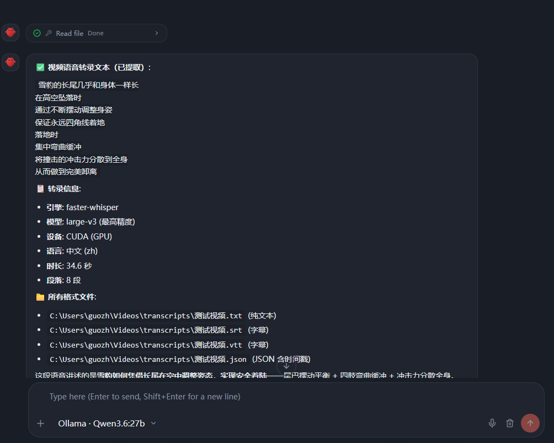The image size is (554, 443).
Task: Click the red bot avatar beside the transcript message
Action: coord(10,62)
